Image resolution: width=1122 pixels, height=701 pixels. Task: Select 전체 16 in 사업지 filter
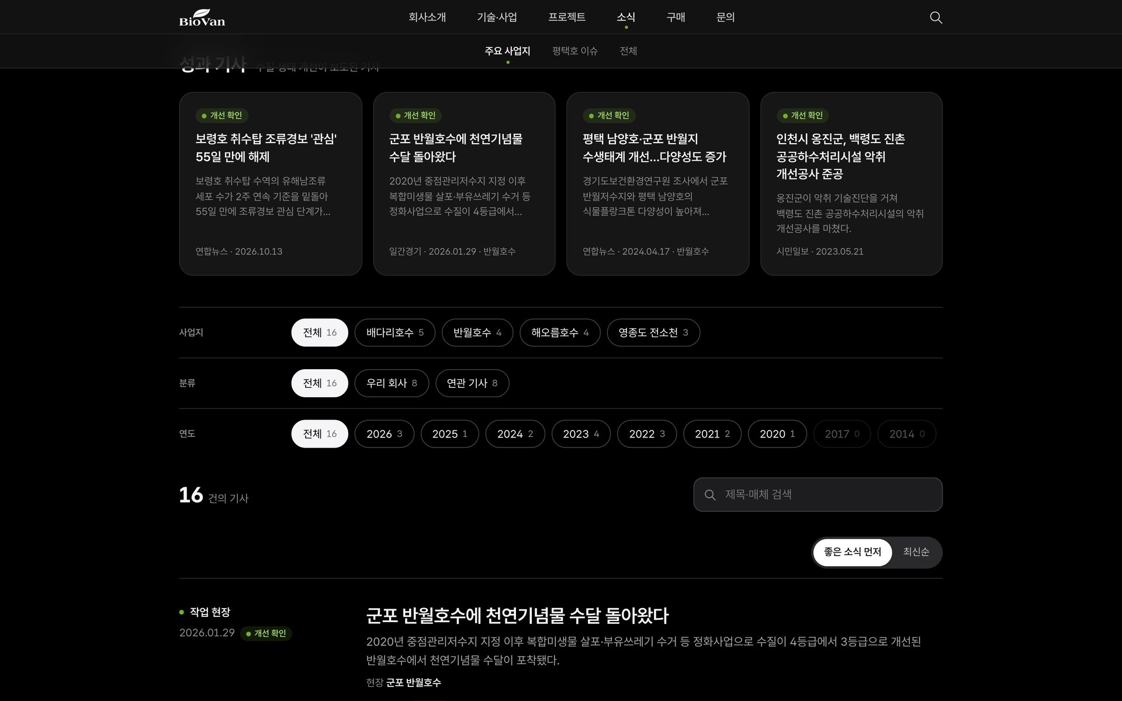(320, 332)
